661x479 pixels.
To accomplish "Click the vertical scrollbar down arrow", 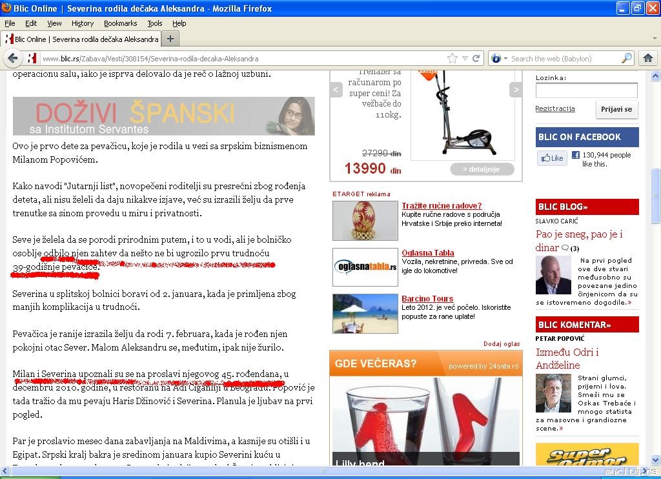I will (656, 460).
